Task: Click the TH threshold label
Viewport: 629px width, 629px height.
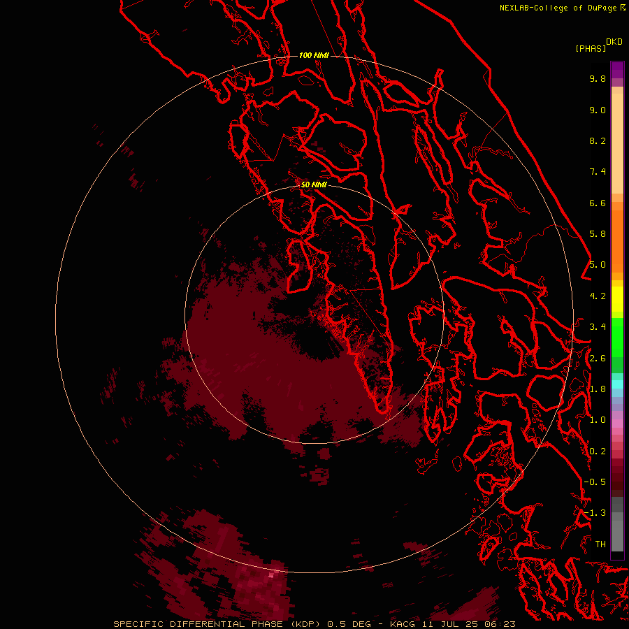Action: pyautogui.click(x=600, y=544)
